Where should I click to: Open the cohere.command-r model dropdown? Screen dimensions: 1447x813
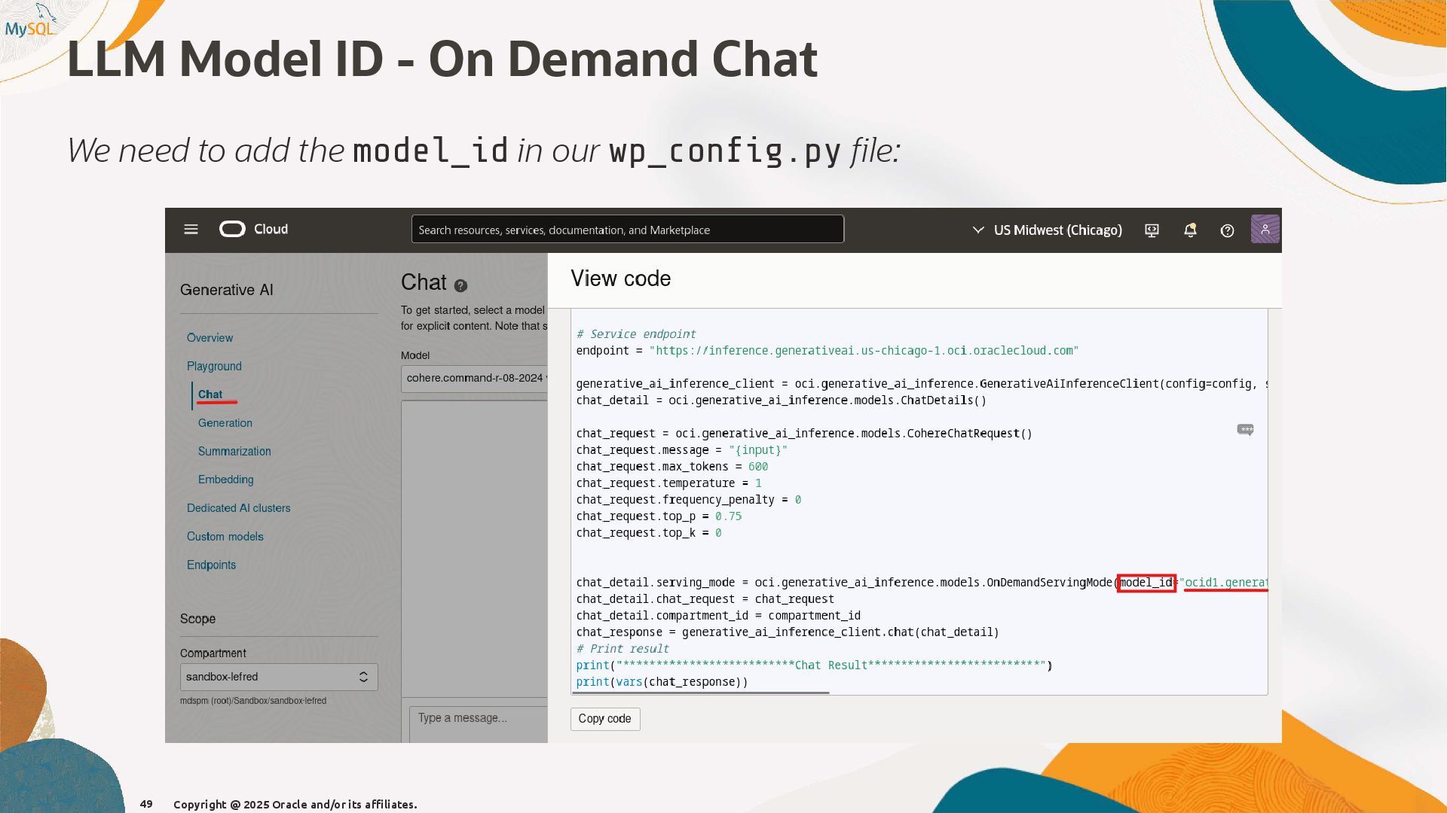point(475,378)
